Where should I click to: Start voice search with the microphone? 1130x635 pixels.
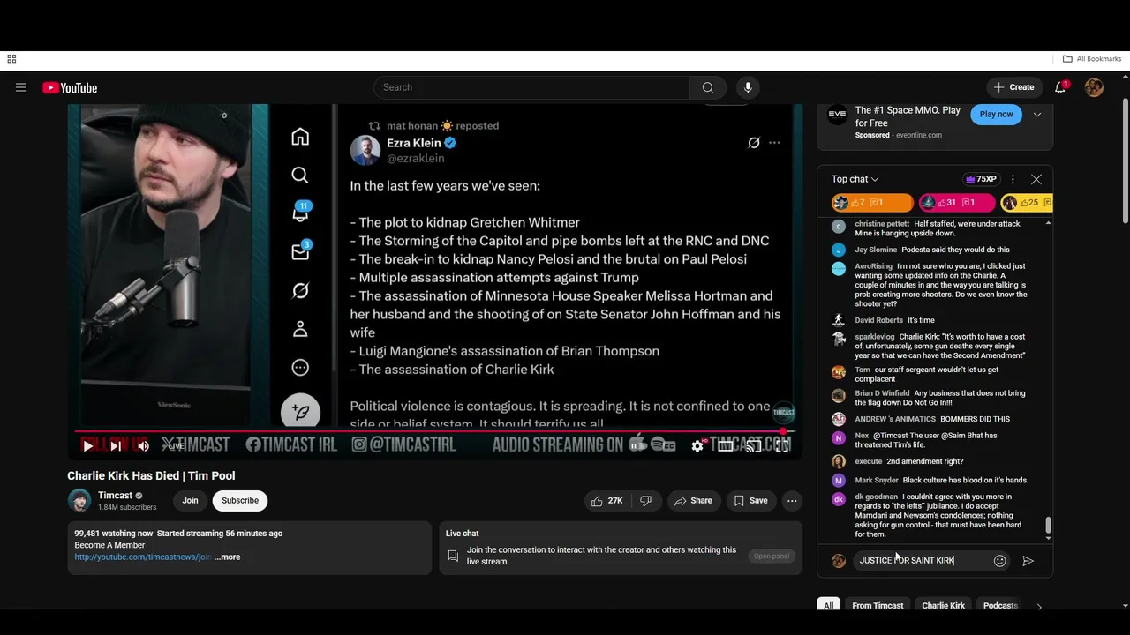click(x=748, y=87)
